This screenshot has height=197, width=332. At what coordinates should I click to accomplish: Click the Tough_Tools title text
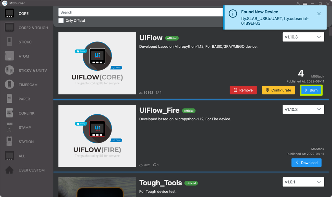click(160, 183)
